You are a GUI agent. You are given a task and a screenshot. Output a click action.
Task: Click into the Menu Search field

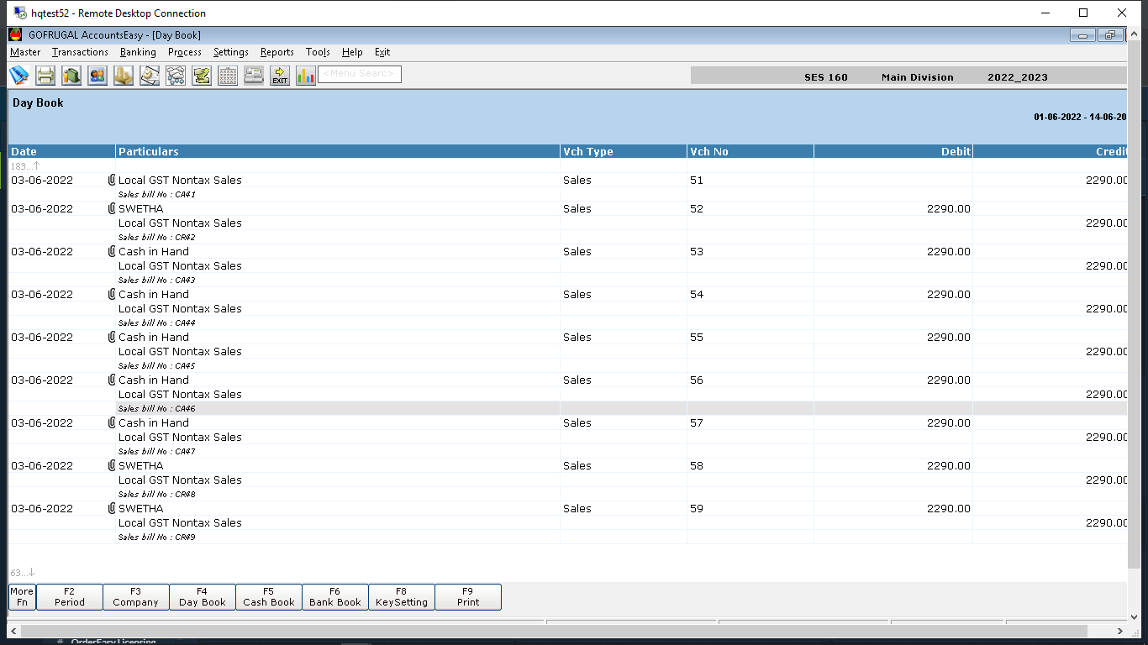point(360,74)
